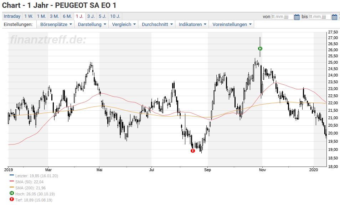340x205 pixels.
Task: Open the Darstellung dropdown
Action: click(92, 25)
